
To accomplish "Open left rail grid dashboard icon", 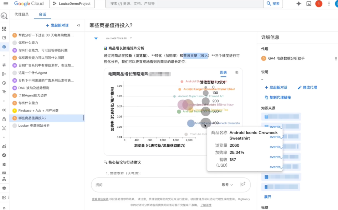I will click(4, 29).
